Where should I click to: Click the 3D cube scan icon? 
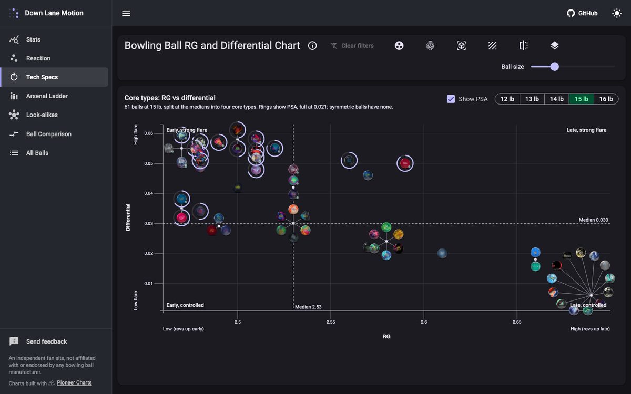point(461,46)
